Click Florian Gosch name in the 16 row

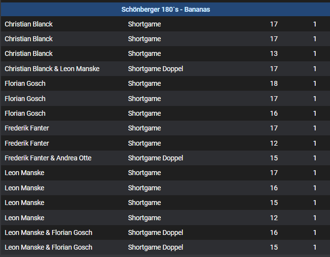25,113
